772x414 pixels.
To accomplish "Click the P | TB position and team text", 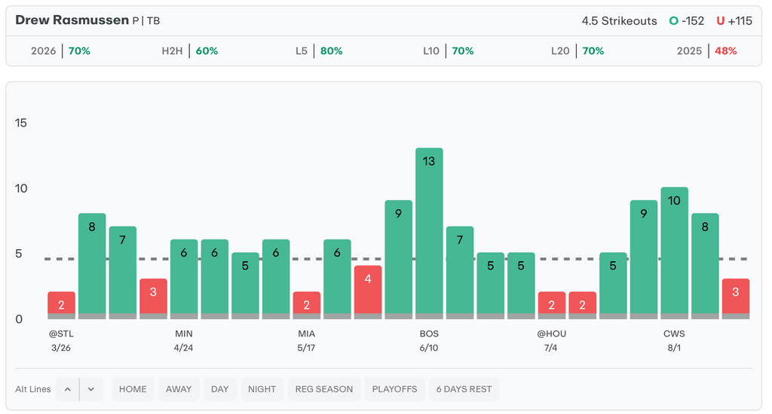I will pos(146,20).
